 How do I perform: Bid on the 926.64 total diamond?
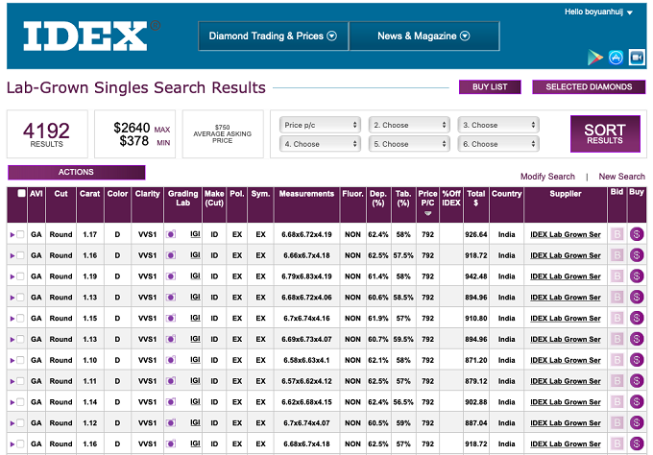(x=617, y=234)
